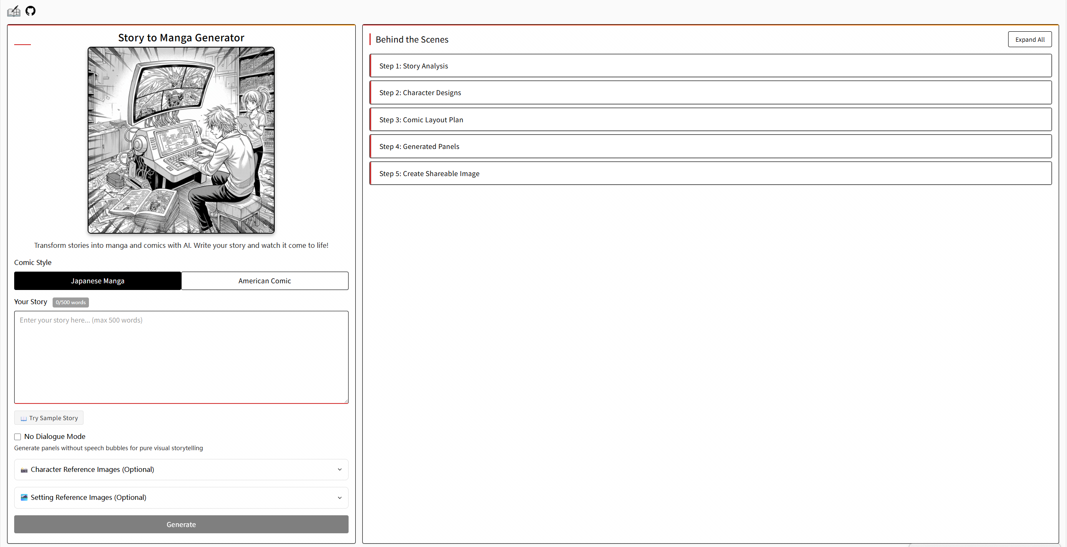Show Step 4: Generated Panels section
The image size is (1067, 547).
click(710, 146)
